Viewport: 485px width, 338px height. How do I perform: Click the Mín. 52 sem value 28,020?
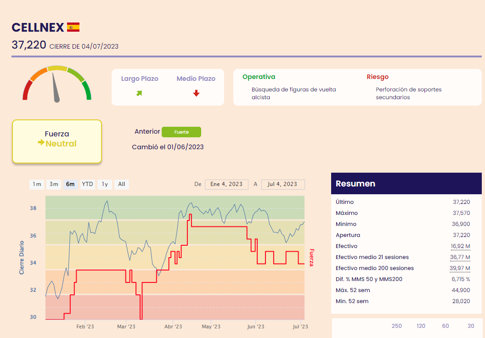click(461, 301)
